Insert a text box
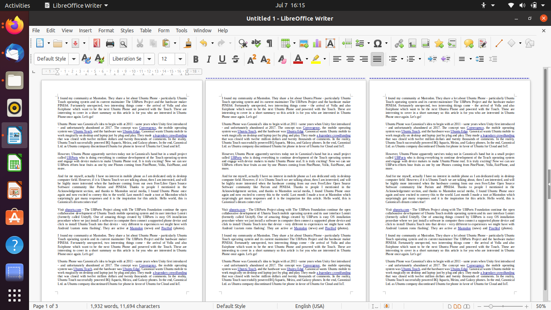Viewport: 551px width, 310px height. [x=329, y=43]
